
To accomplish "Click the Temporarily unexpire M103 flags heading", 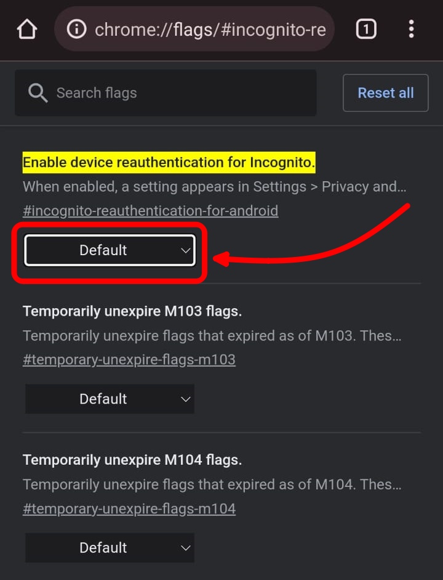I will 132,311.
